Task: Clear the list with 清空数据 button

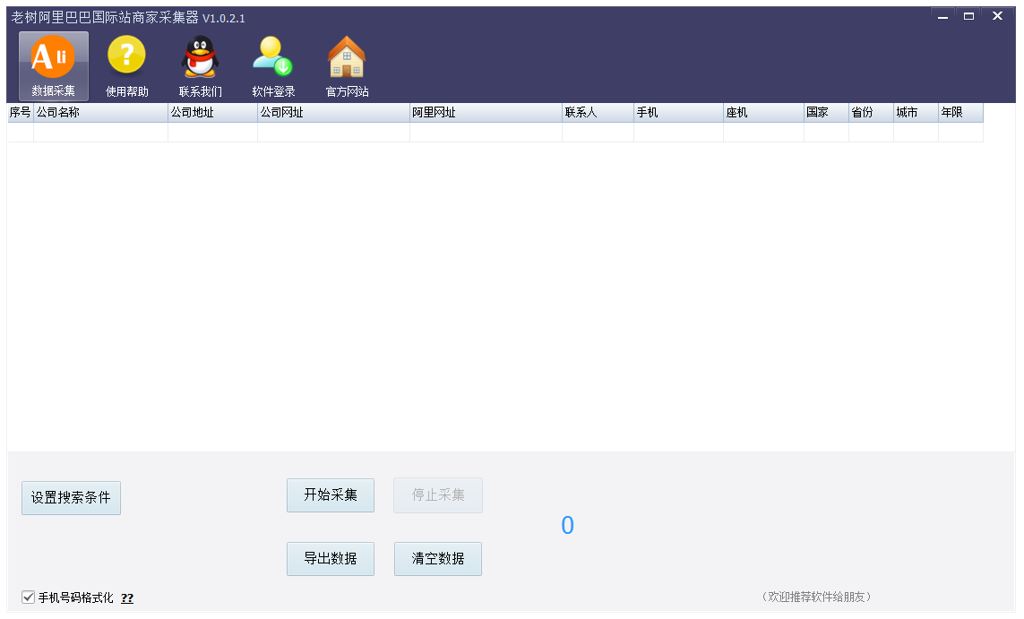Action: tap(438, 559)
